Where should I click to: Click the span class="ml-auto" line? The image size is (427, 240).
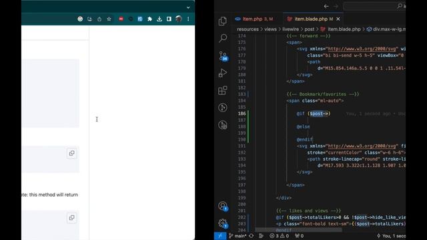point(315,101)
